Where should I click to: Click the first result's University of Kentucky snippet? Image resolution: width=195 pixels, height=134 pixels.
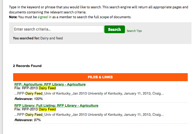[x=102, y=94]
